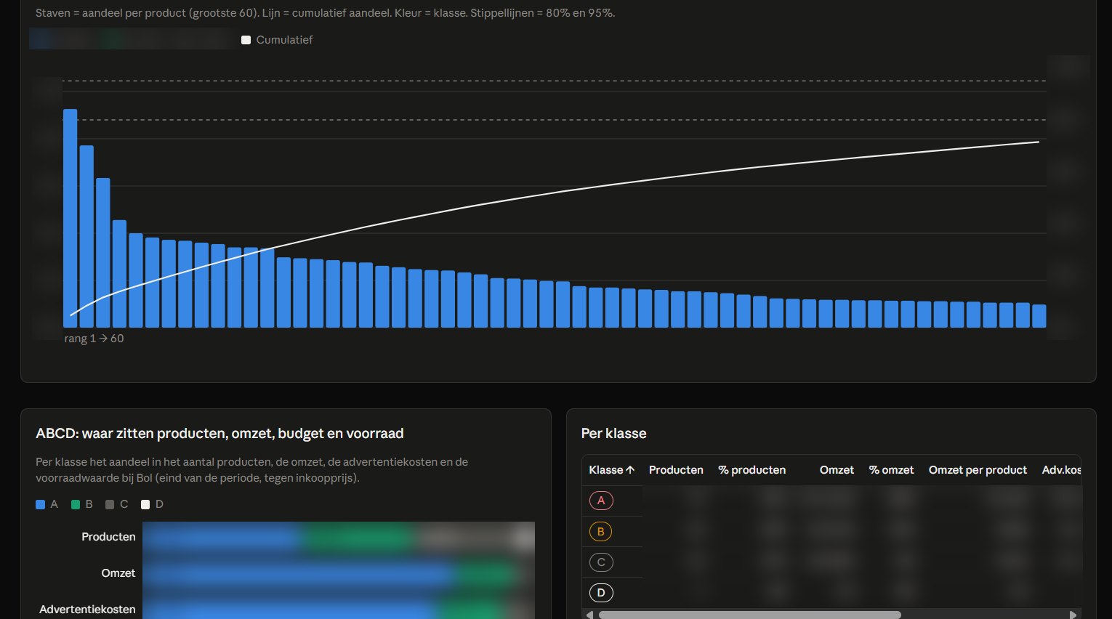Viewport: 1112px width, 619px height.
Task: Click the scrollbar's right arrow
Action: coord(1073,615)
